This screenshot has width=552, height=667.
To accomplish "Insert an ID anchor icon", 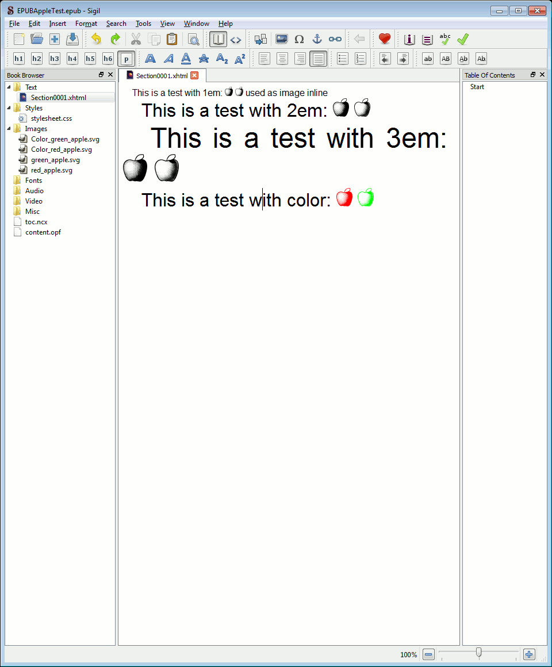I will 317,39.
